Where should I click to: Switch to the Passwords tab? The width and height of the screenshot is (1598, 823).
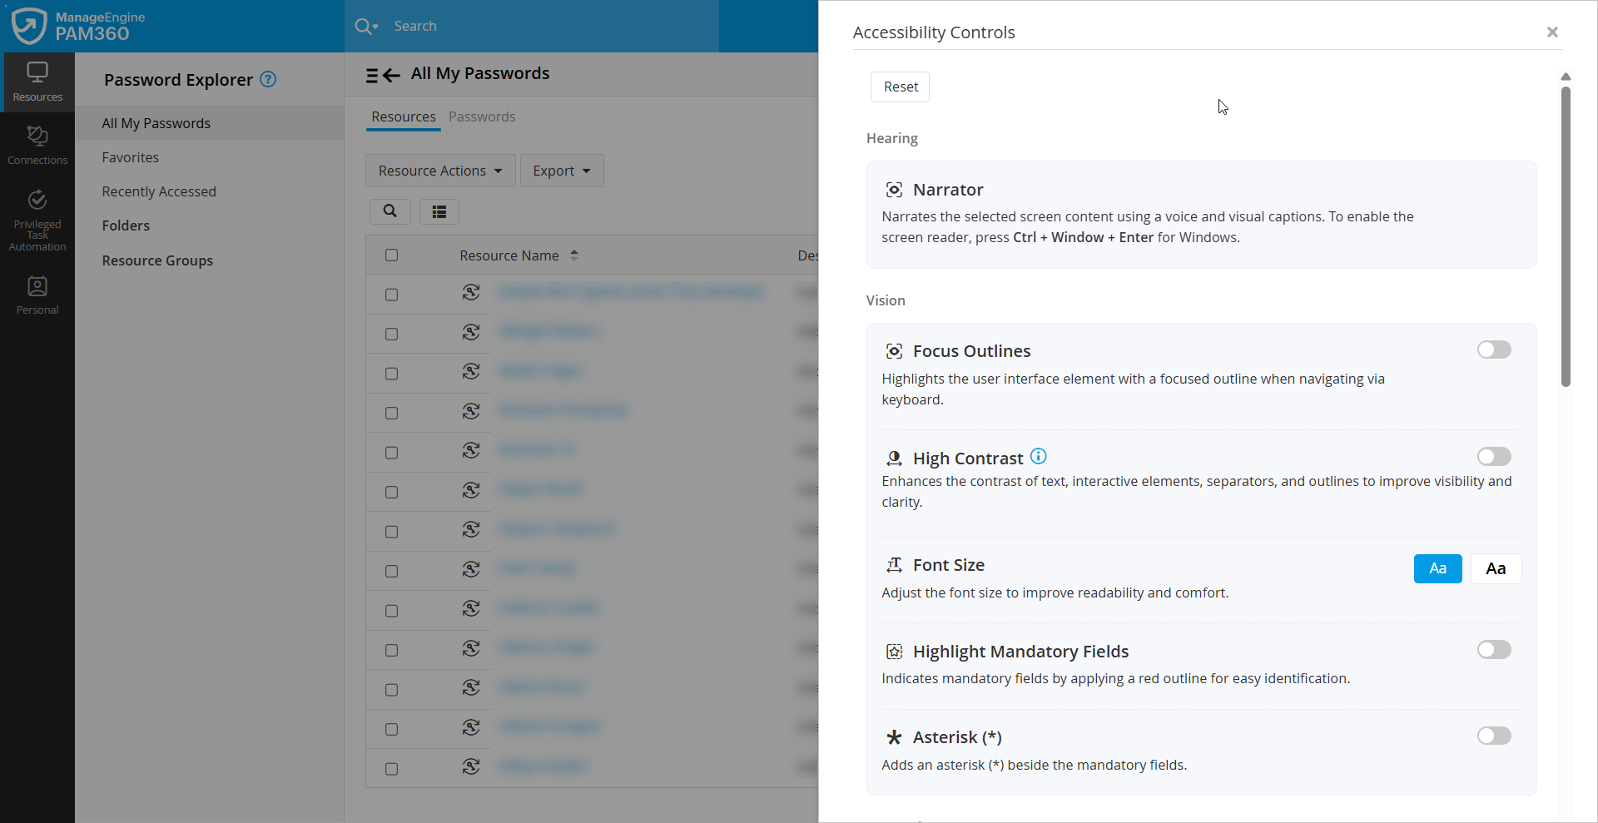coord(482,117)
